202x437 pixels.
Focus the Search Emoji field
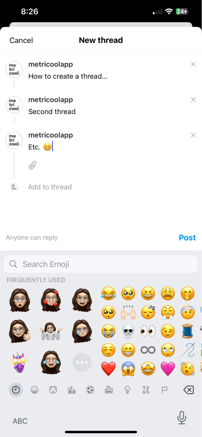click(x=101, y=264)
